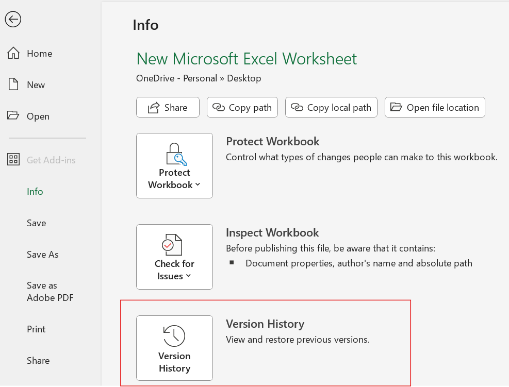Click the Home house icon
Viewport: 509px width, 387px height.
tap(13, 54)
